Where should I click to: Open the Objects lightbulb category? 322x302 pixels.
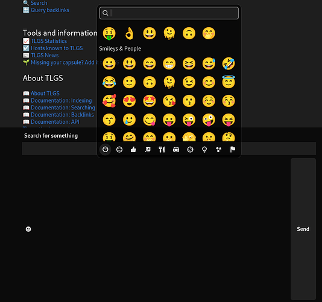pyautogui.click(x=204, y=150)
